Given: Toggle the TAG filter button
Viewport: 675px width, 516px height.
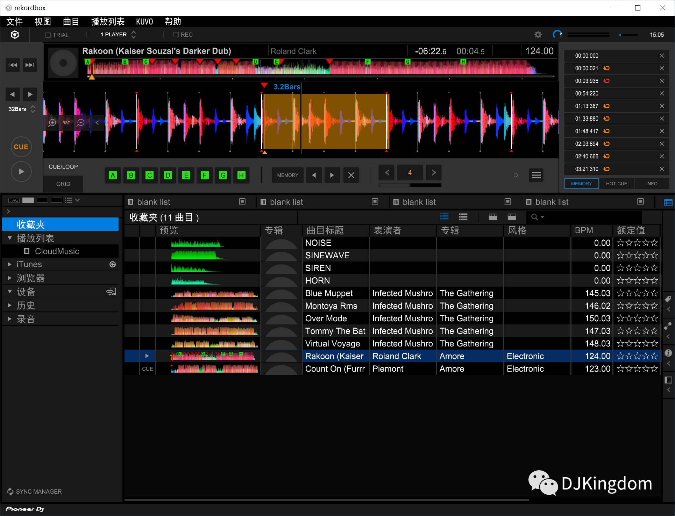Looking at the screenshot, I should 14,200.
